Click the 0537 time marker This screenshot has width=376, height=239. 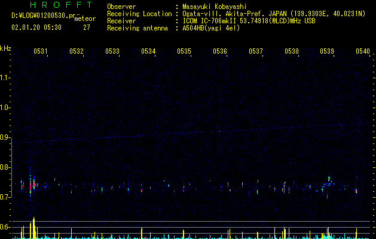256,51
